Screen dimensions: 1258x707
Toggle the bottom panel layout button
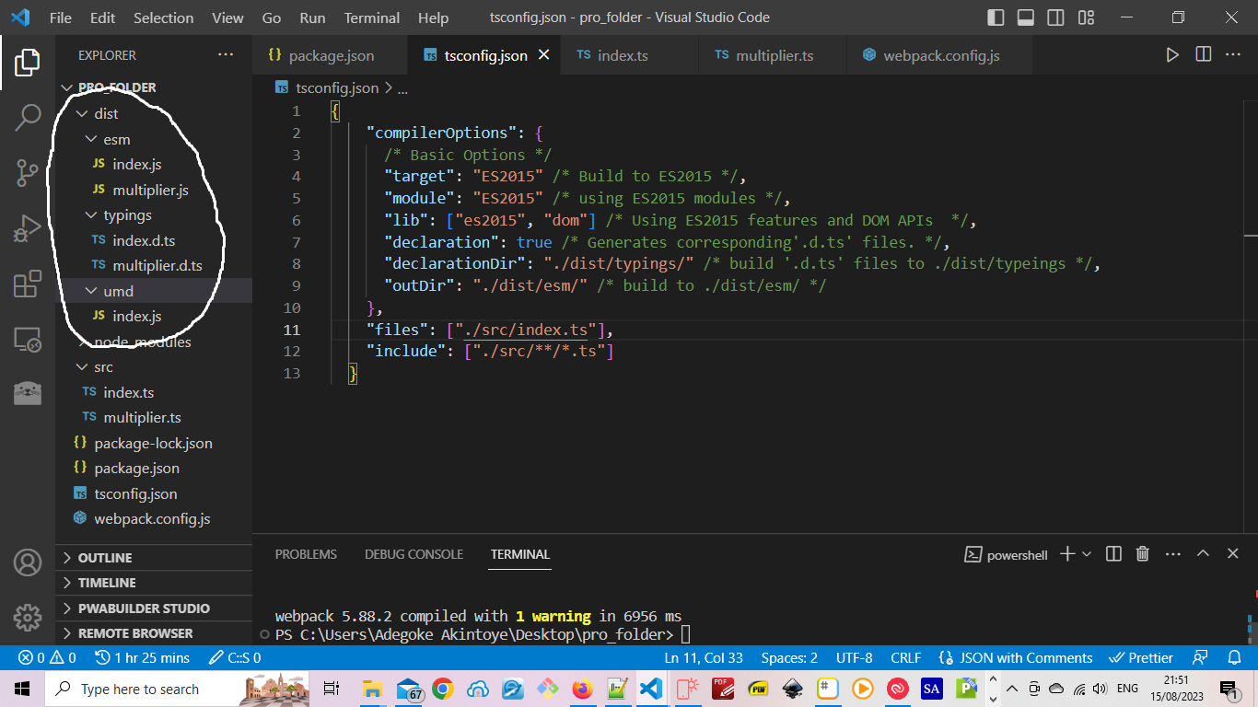tap(1026, 17)
